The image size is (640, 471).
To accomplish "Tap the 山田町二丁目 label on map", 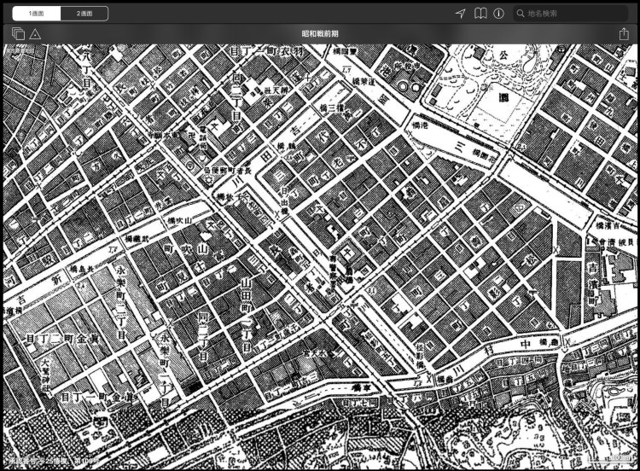I will [248, 305].
